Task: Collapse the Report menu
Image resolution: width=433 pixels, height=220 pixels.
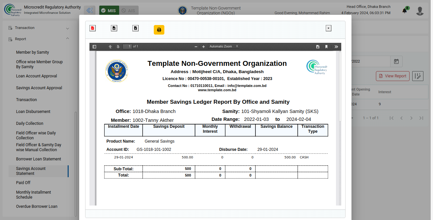Action: coord(39,39)
